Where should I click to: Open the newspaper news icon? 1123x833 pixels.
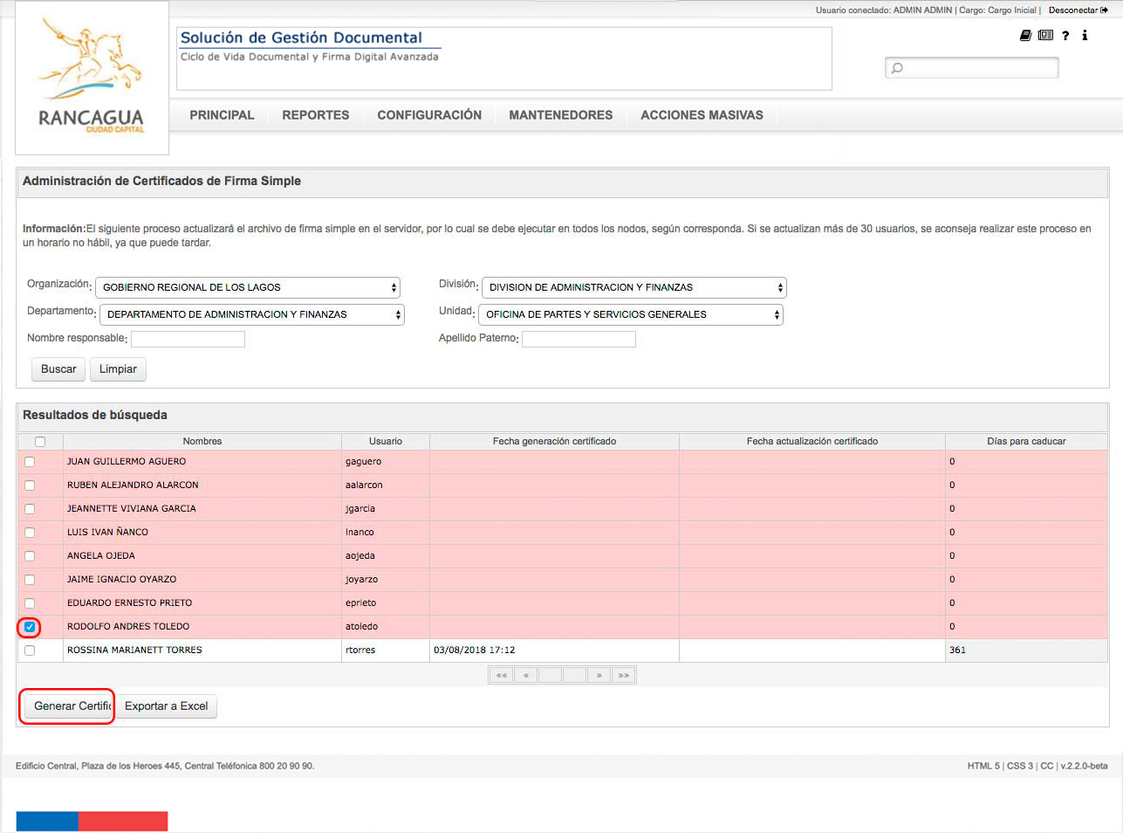coord(1045,36)
